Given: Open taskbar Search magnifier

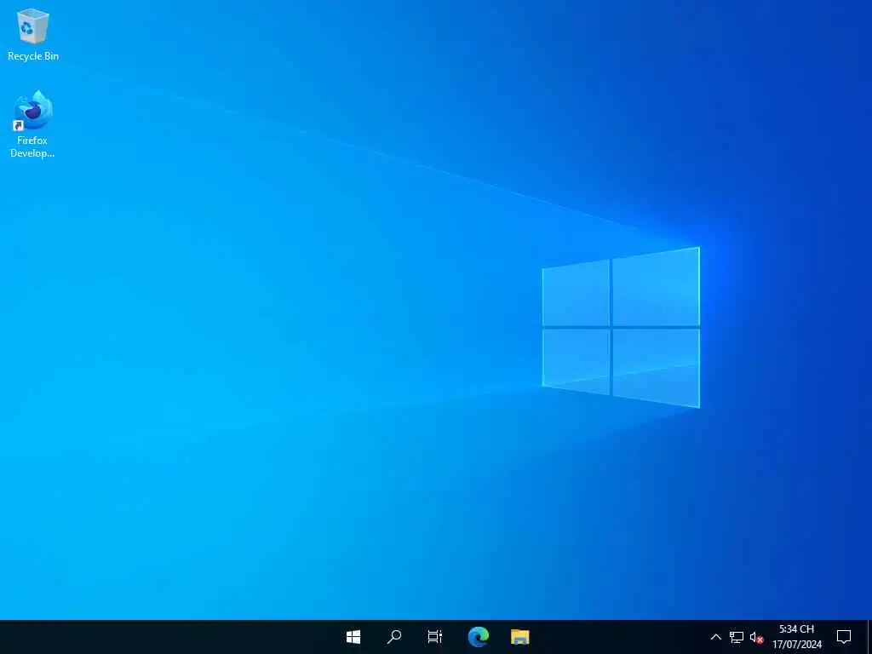Looking at the screenshot, I should tap(394, 637).
